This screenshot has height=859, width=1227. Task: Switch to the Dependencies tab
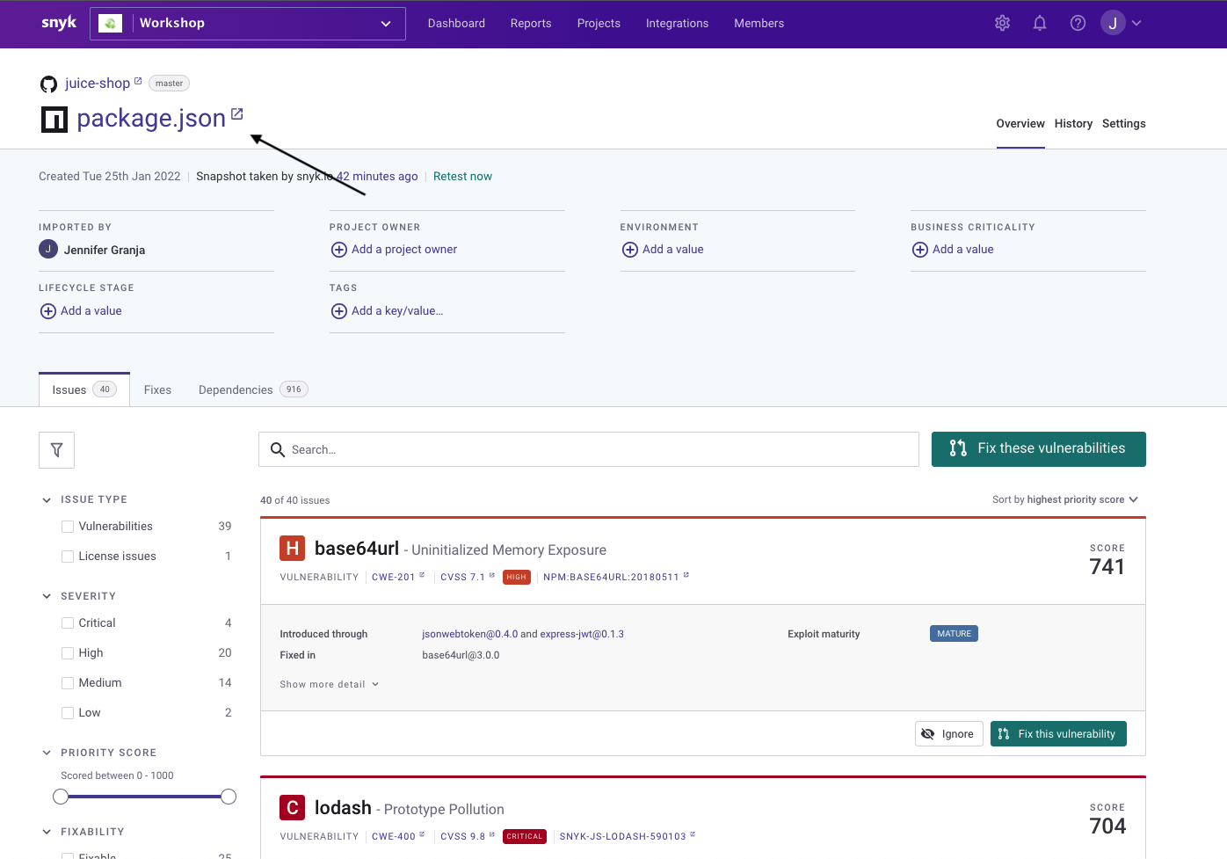(x=253, y=389)
